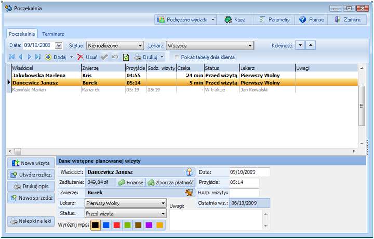Click the Dodaj add button
This screenshot has height=239, width=374.
click(x=56, y=57)
